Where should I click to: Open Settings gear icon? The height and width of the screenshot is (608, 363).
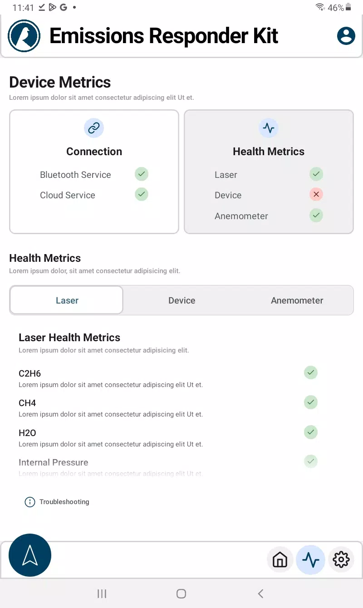coord(341,560)
